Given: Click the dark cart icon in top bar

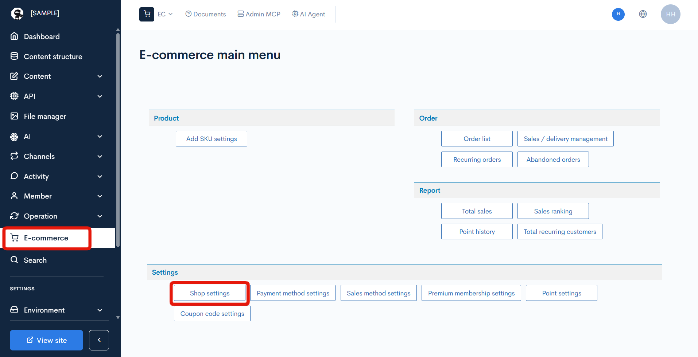Looking at the screenshot, I should pos(147,14).
